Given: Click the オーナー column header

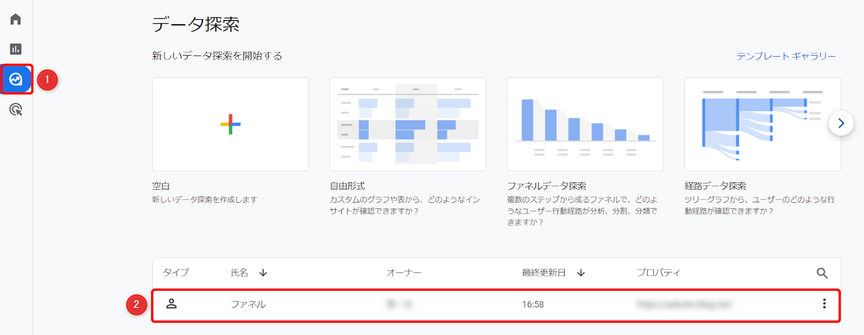Looking at the screenshot, I should [403, 273].
